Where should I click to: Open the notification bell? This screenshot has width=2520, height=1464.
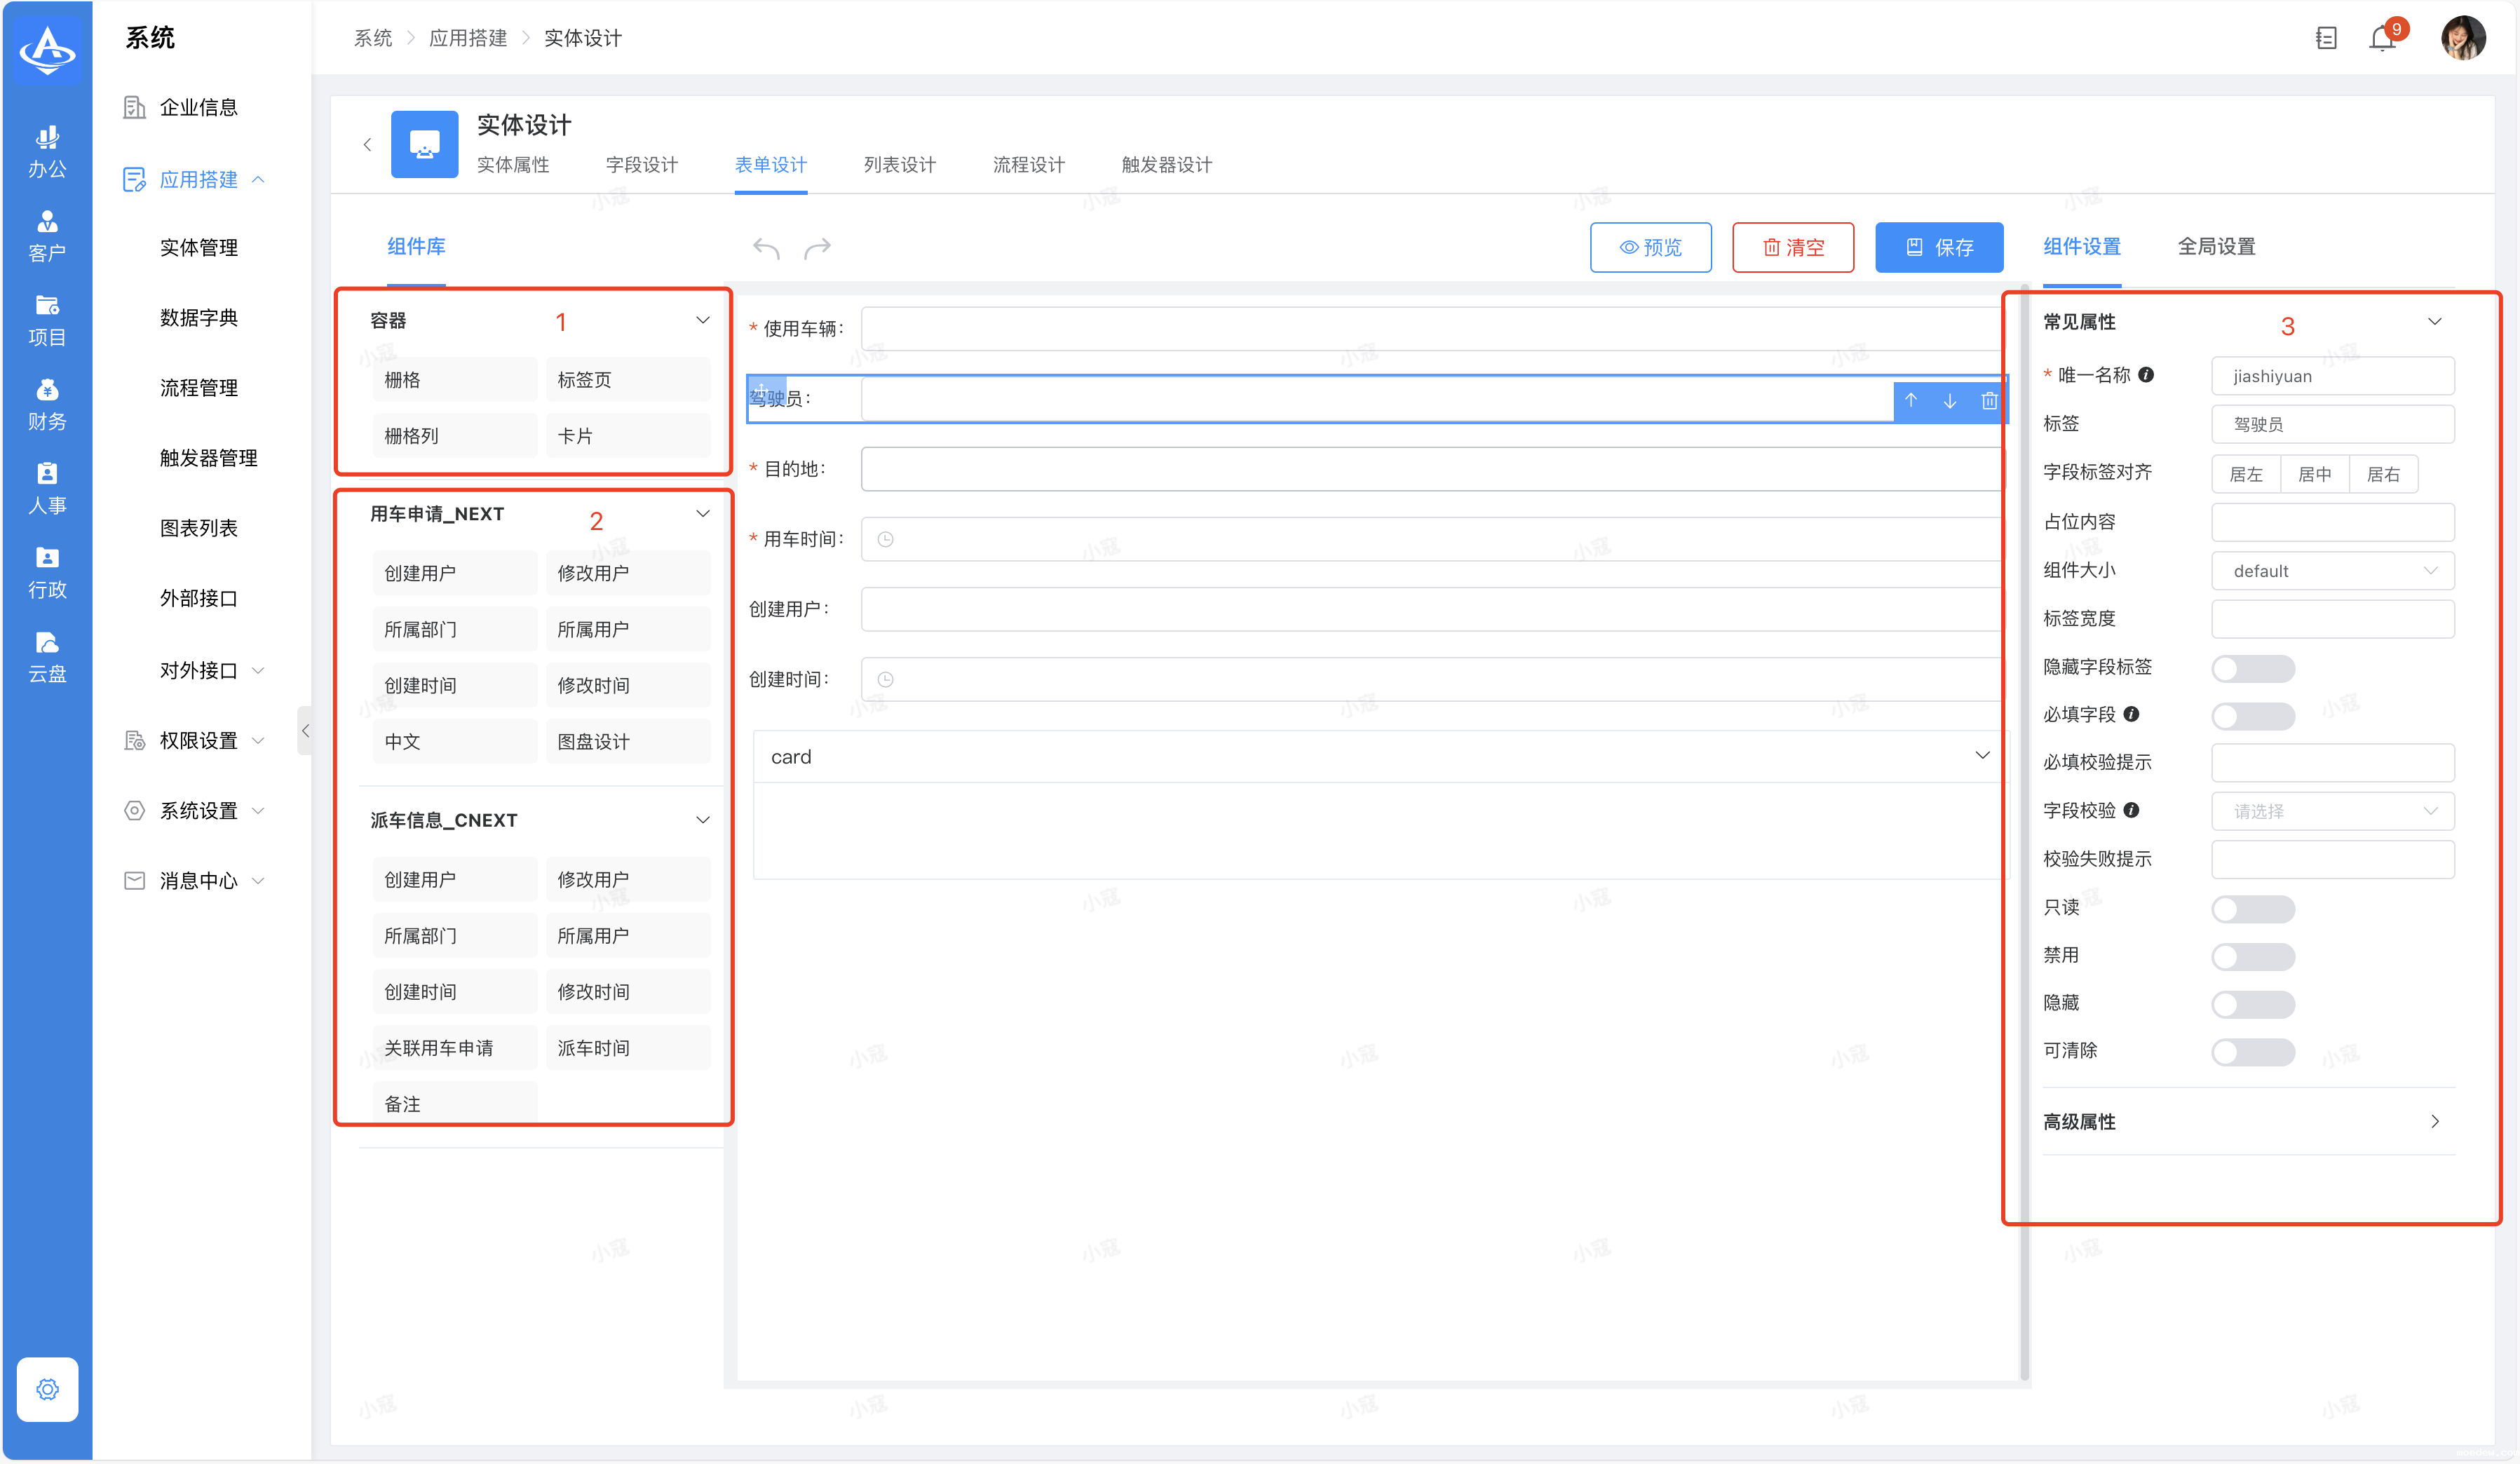point(2383,38)
